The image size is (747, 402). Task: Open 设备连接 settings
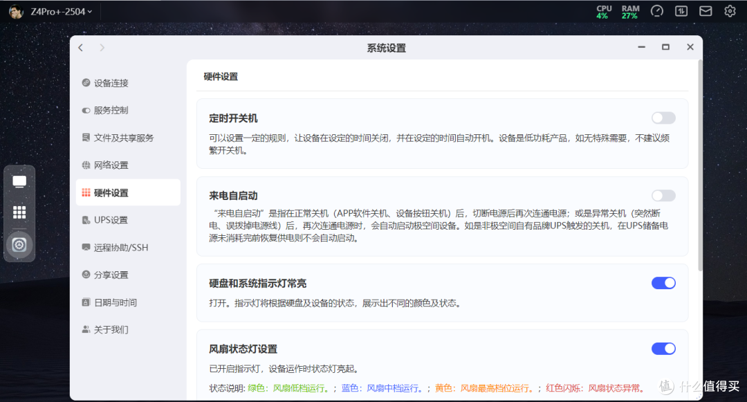coord(128,83)
